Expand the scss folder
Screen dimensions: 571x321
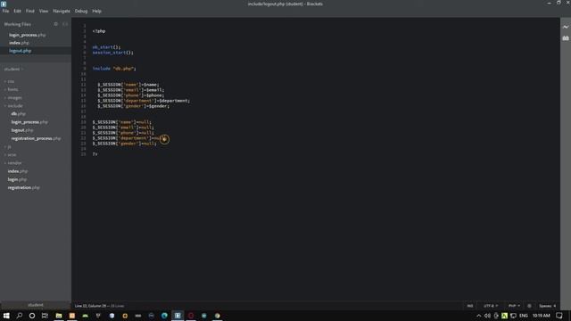12,155
